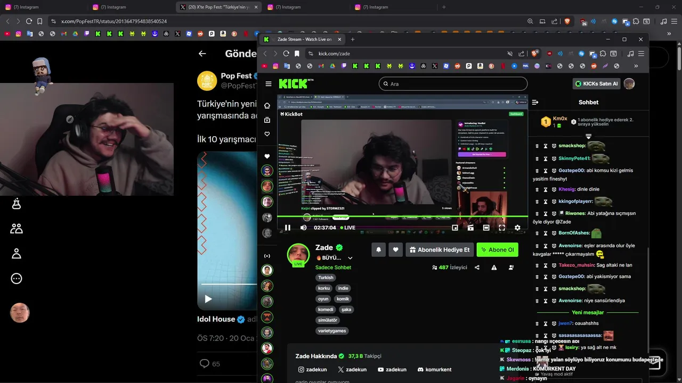Enter fullscreen on Kick player
Viewport: 682px width, 383px height.
tap(502, 228)
